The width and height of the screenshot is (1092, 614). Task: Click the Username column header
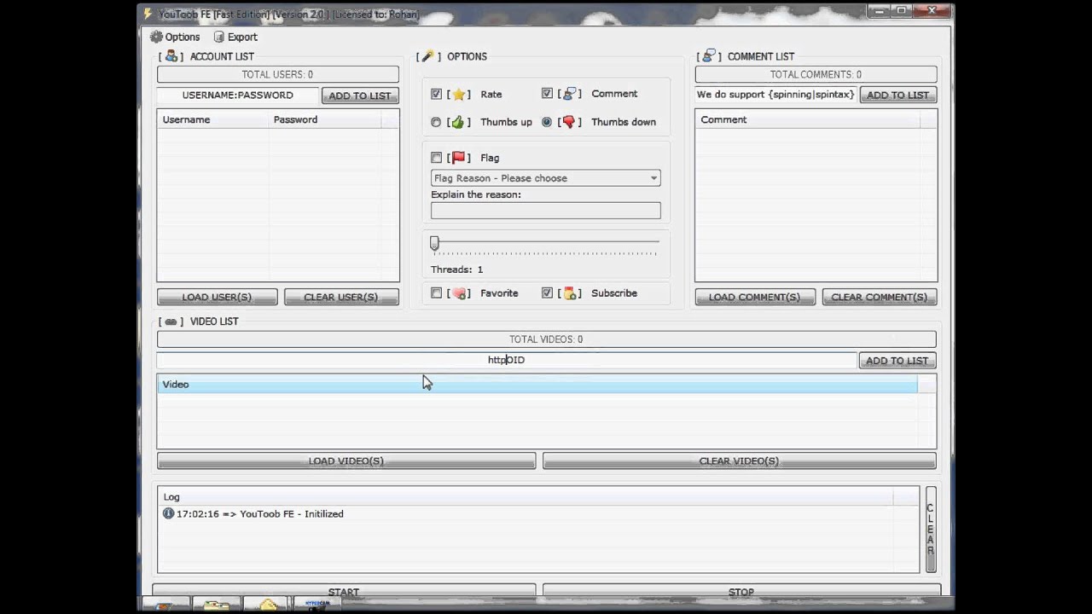click(213, 119)
